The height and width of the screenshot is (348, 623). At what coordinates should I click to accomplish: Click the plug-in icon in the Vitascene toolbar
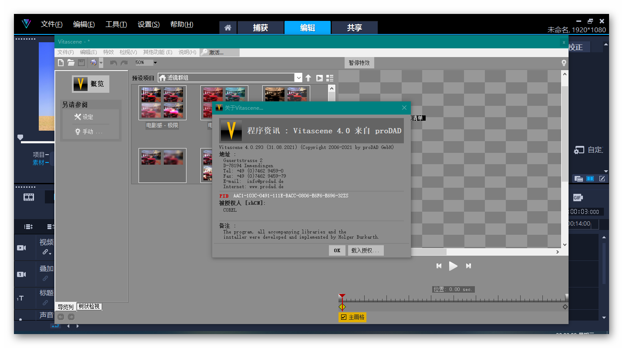(x=93, y=63)
